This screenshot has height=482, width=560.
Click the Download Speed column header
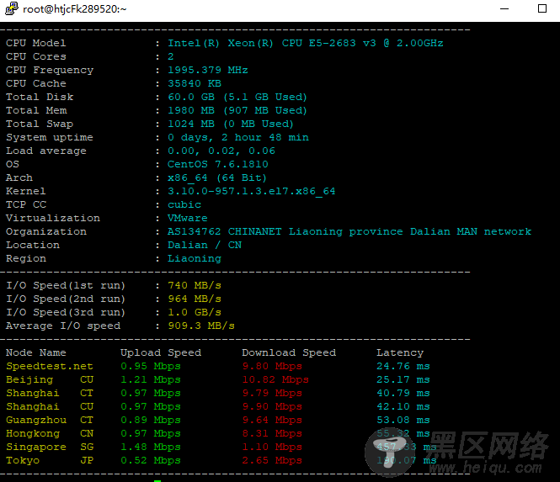click(x=289, y=352)
